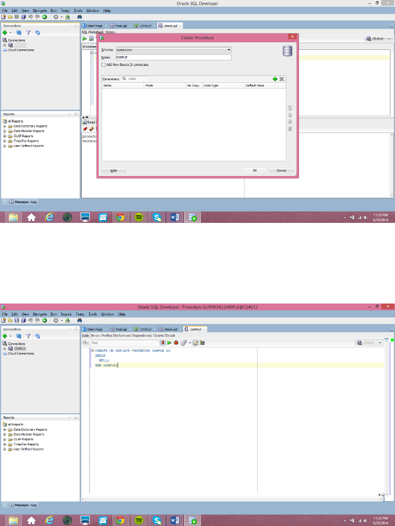Select All Reports in SAMPLE window Reports panel

click(15, 425)
